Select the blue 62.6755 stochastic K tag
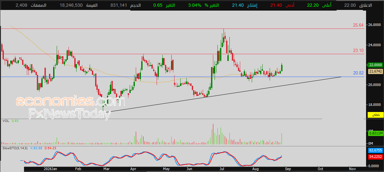Image resolution: width=384 pixels, height=172 pixels. pos(375,150)
